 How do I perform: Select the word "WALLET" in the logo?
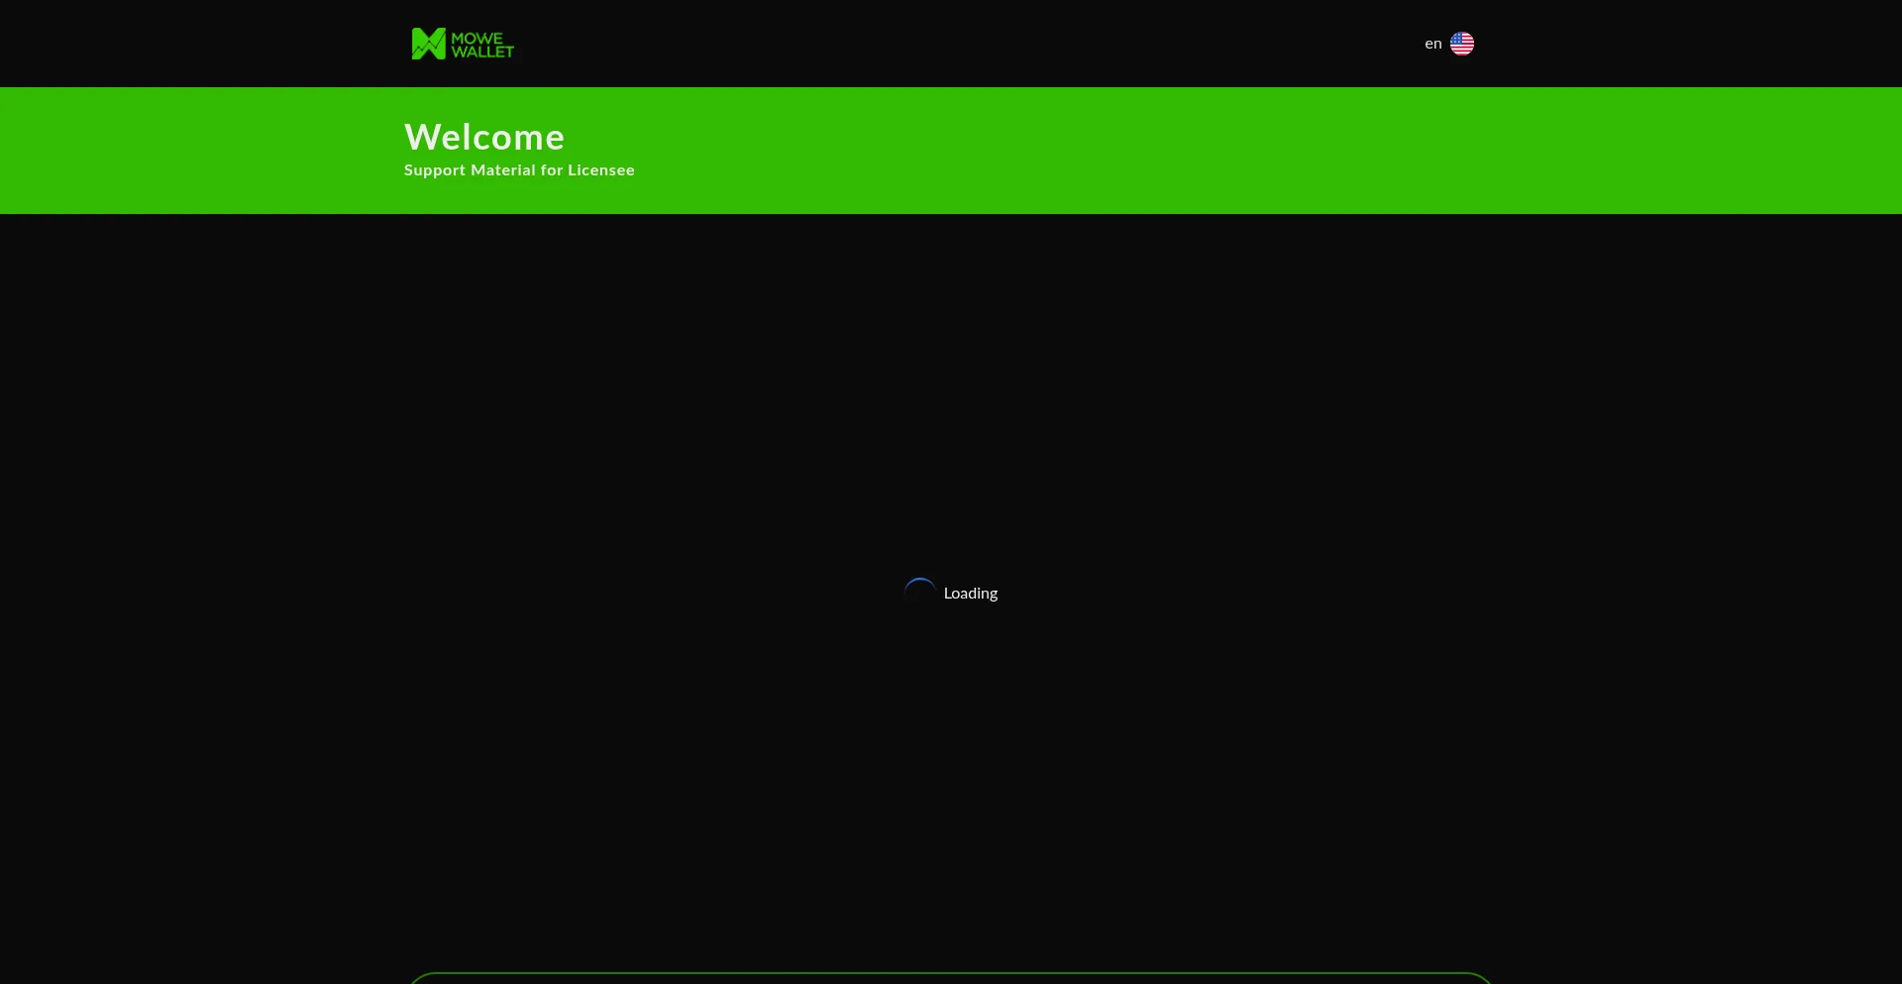(482, 52)
